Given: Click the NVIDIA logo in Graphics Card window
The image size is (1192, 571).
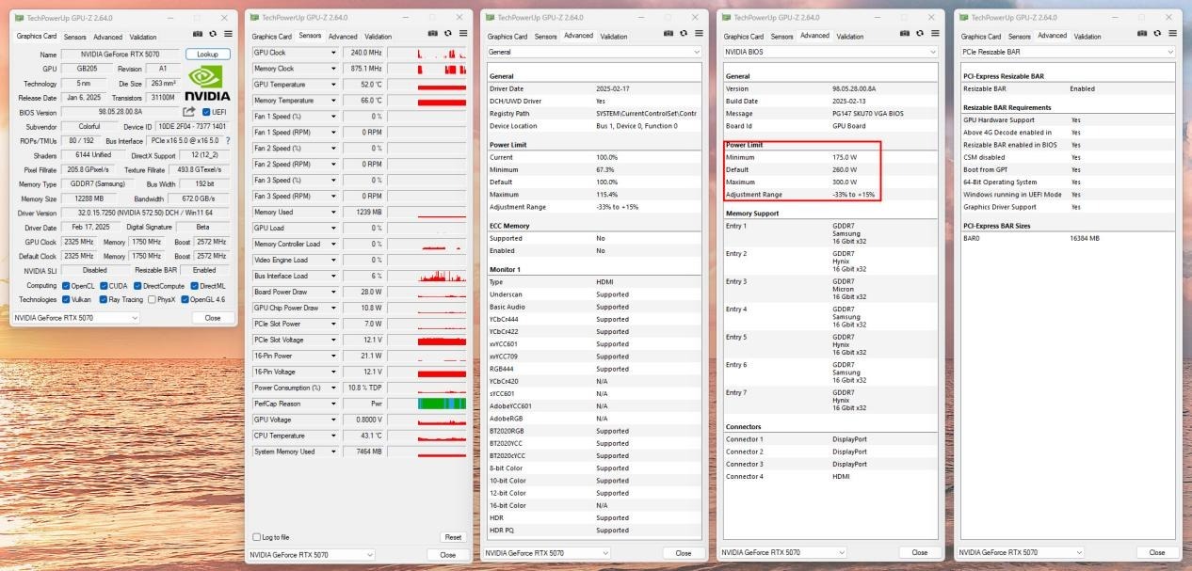Looking at the screenshot, I should point(207,83).
